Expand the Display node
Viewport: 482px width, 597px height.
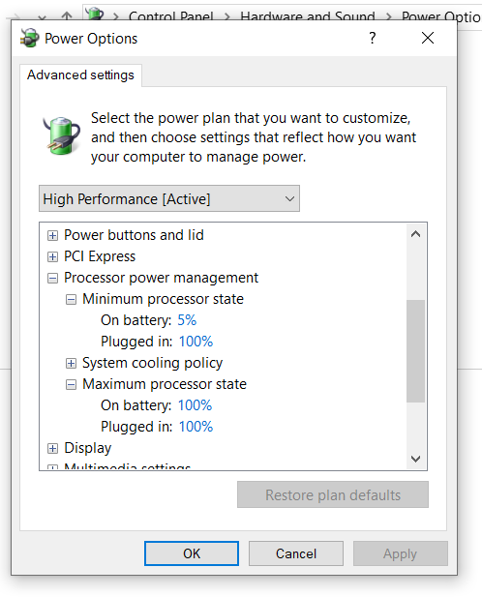[52, 449]
